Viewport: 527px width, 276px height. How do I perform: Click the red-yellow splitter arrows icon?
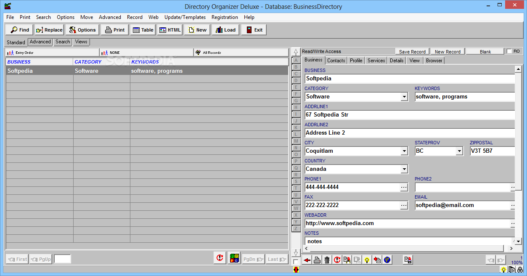(x=296, y=270)
